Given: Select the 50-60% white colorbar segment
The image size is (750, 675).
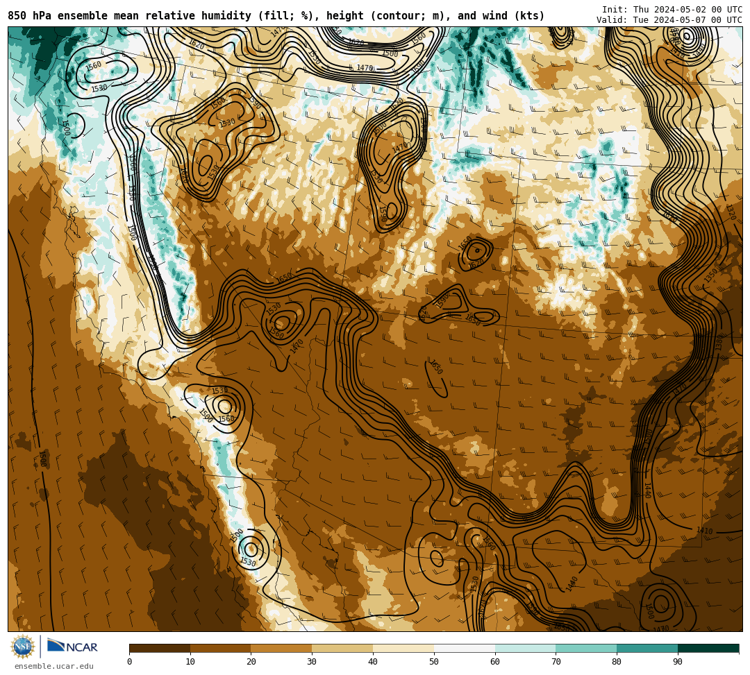Looking at the screenshot, I should (465, 648).
